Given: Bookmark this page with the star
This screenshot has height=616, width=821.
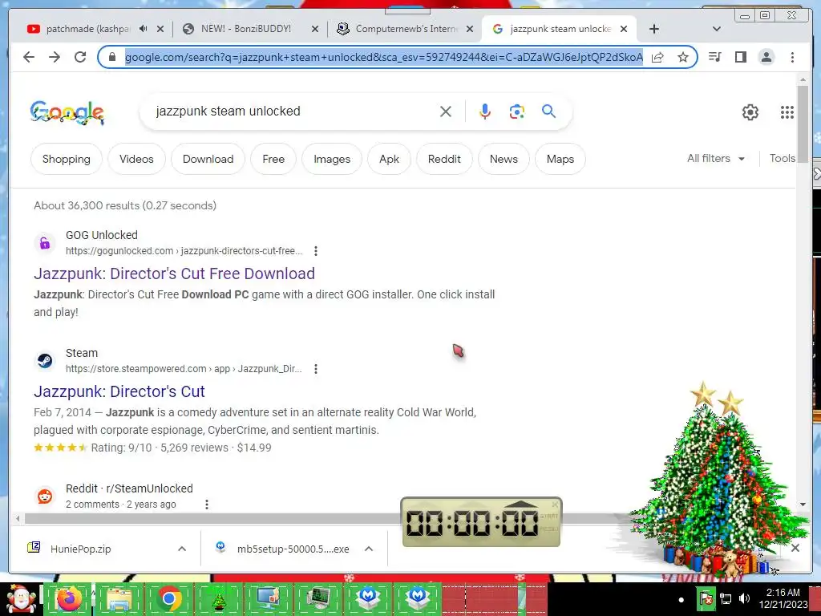Looking at the screenshot, I should point(683,57).
